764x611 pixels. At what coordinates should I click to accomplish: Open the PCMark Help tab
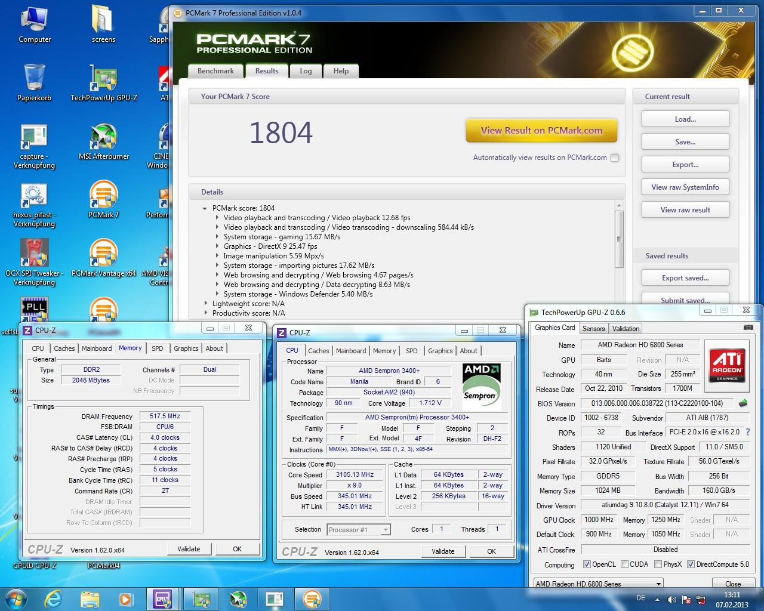[x=341, y=70]
